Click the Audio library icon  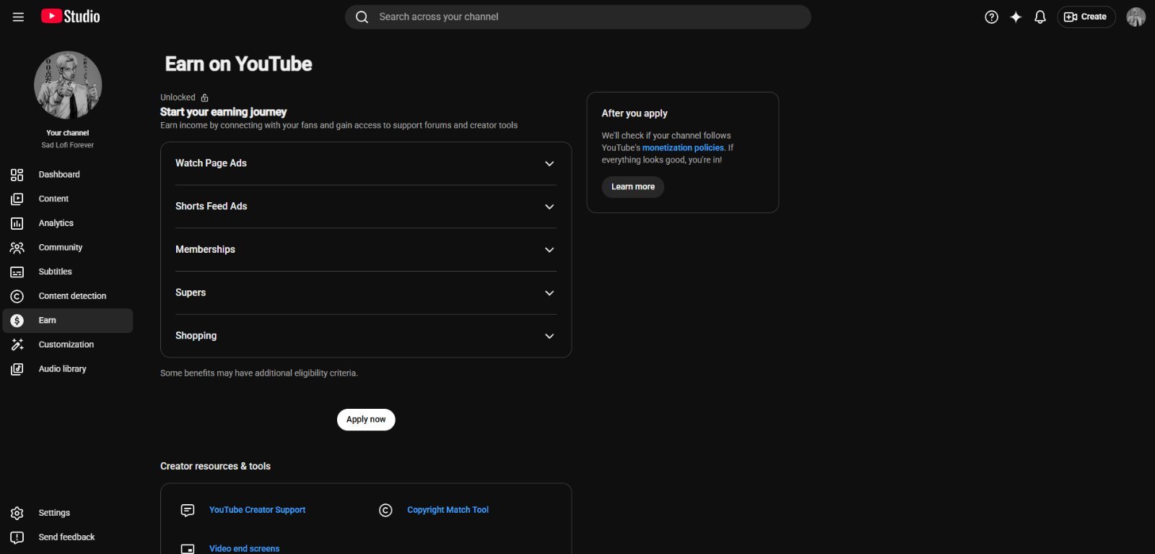[x=17, y=369]
